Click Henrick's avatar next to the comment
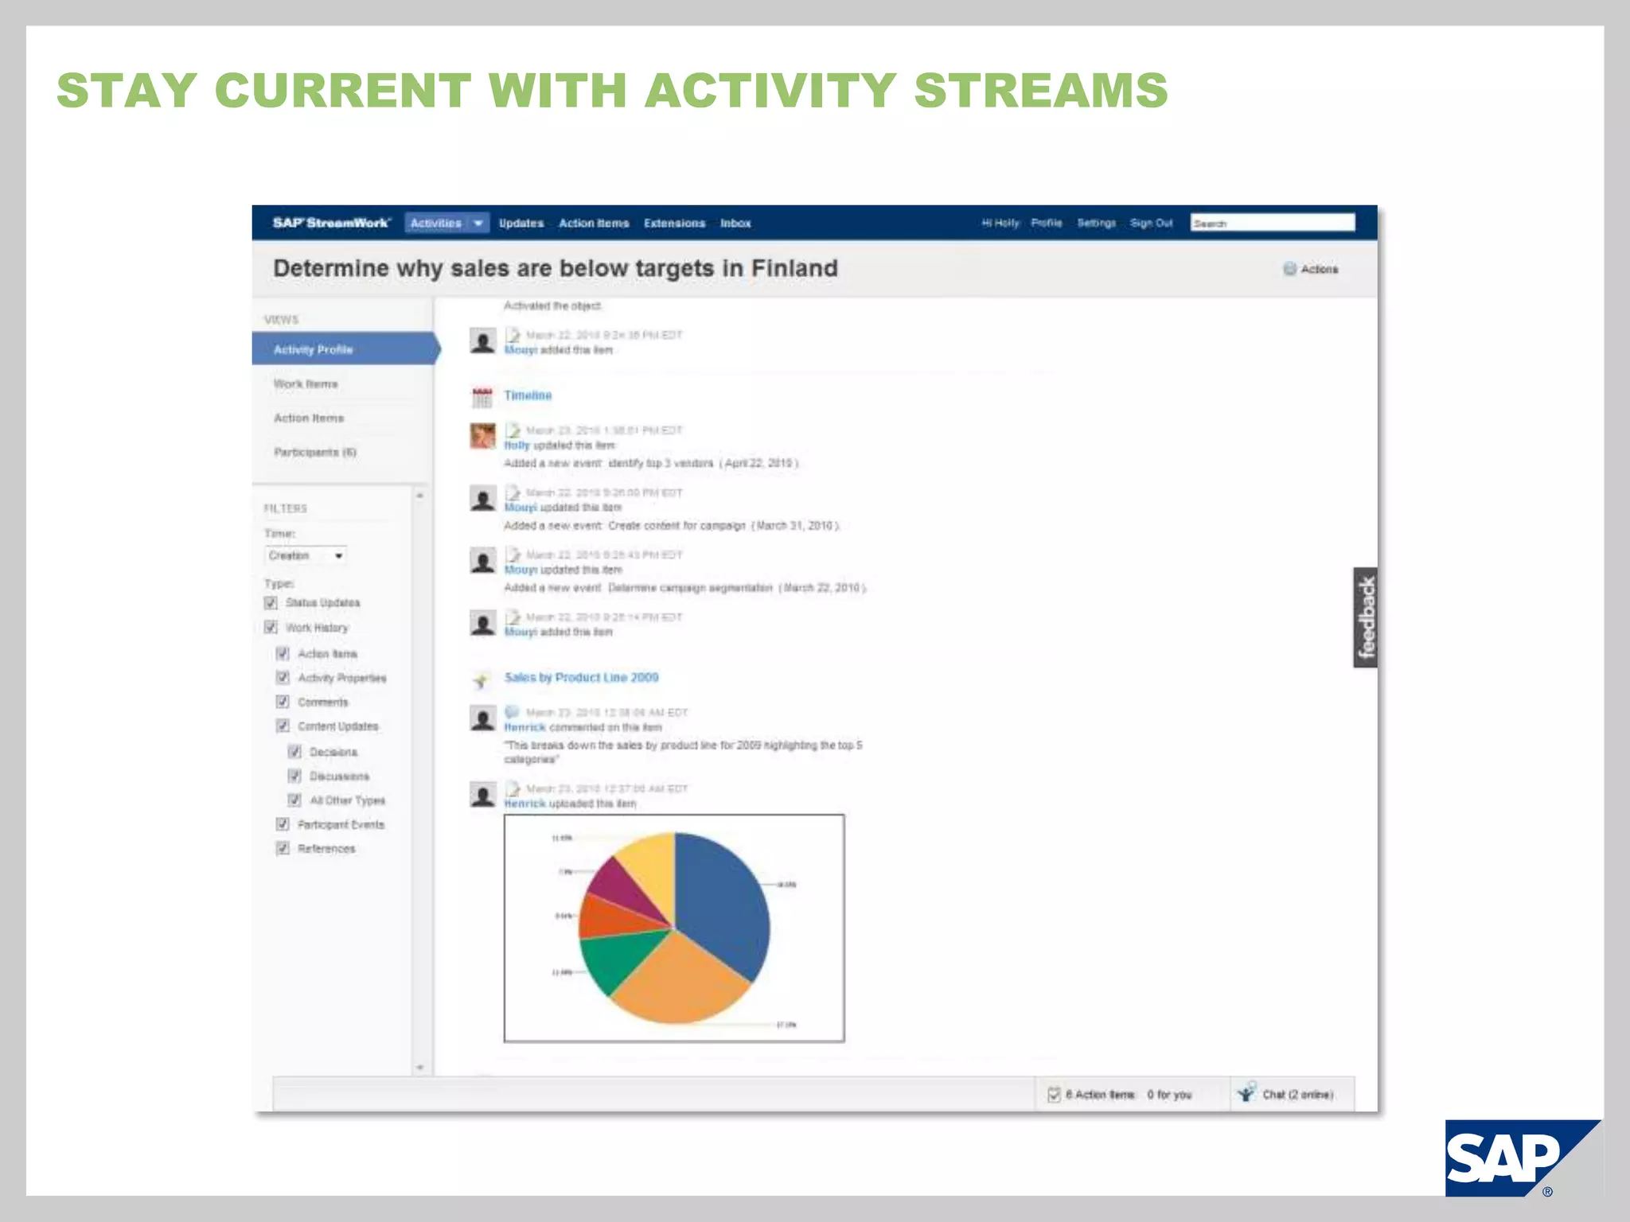This screenshot has width=1630, height=1222. point(482,718)
